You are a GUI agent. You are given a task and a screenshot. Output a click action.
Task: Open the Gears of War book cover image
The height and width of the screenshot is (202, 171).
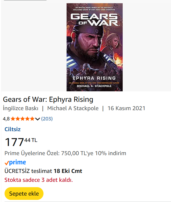click(x=94, y=54)
